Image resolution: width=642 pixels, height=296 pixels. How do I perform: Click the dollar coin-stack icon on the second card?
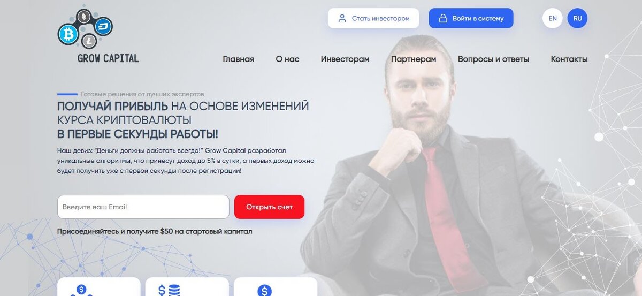(169, 291)
